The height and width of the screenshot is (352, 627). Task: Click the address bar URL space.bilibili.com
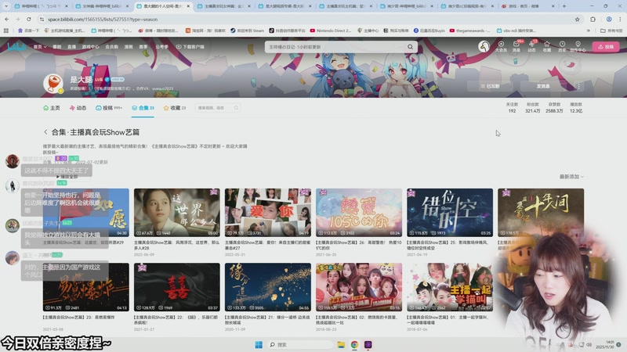(103, 19)
